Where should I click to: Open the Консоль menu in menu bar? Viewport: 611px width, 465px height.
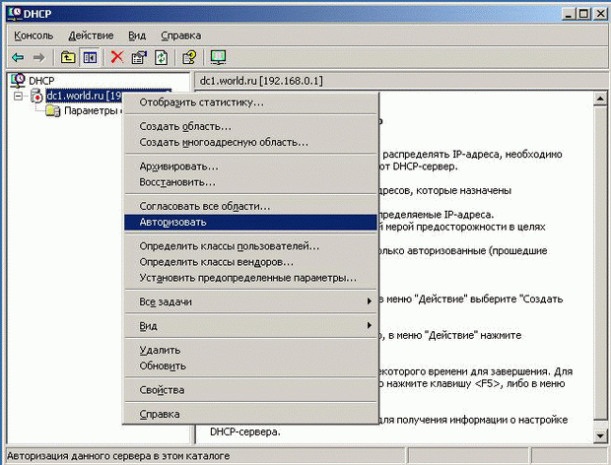pyautogui.click(x=34, y=35)
